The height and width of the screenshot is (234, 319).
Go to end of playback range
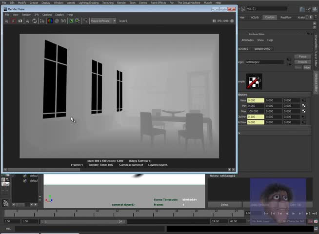click(x=315, y=213)
